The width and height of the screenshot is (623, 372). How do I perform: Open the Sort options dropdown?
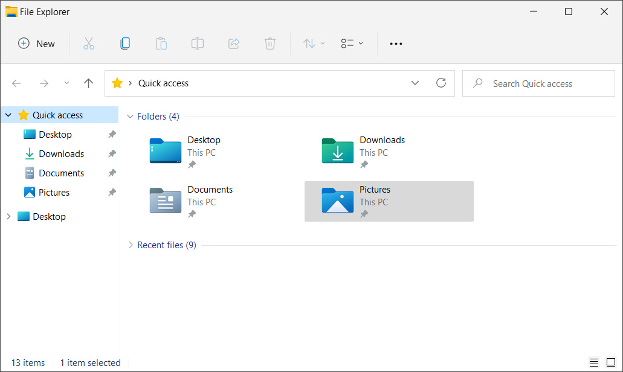(314, 43)
